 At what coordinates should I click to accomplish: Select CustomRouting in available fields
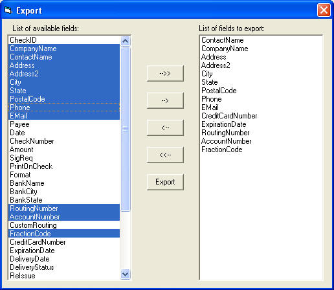[x=64, y=225]
